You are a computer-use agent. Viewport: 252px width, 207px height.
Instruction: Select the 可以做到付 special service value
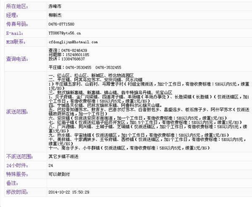tap(59, 174)
